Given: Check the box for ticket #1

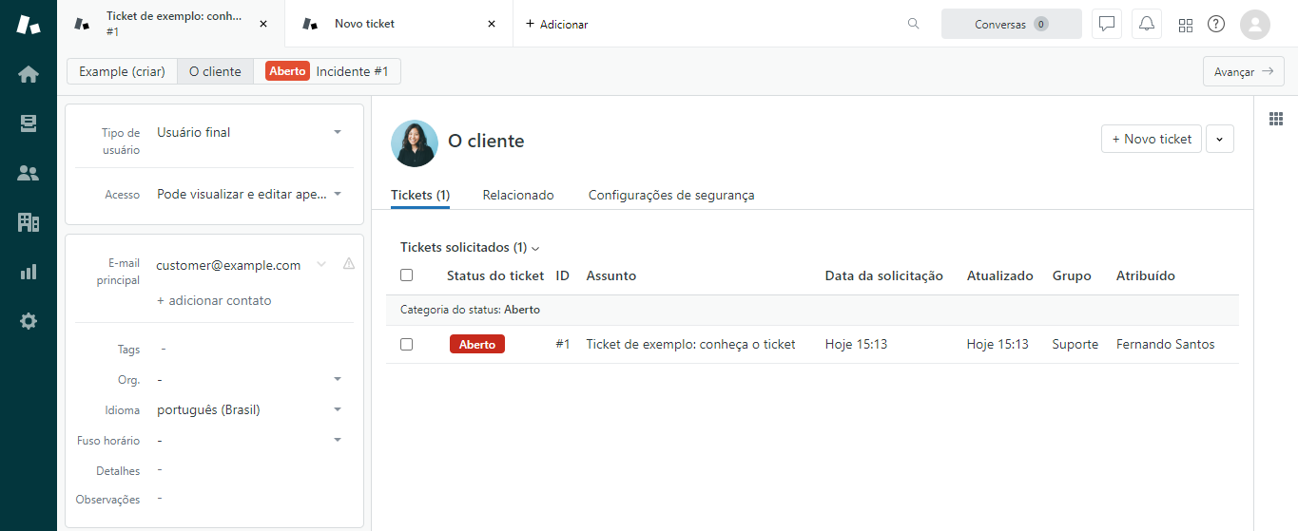Looking at the screenshot, I should 407,345.
